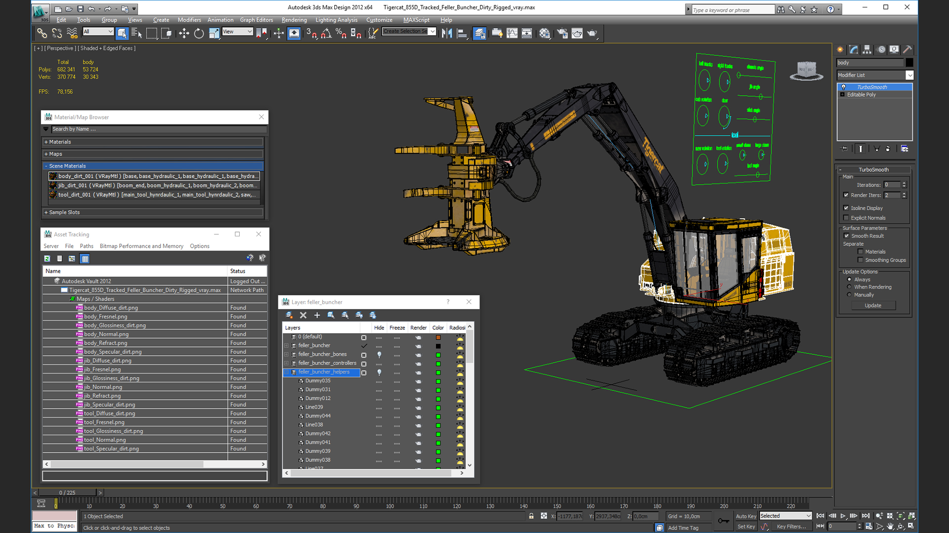Screen dimensions: 949x533
Task: Collapse the feller_buncher_helpers layer
Action: pos(286,372)
